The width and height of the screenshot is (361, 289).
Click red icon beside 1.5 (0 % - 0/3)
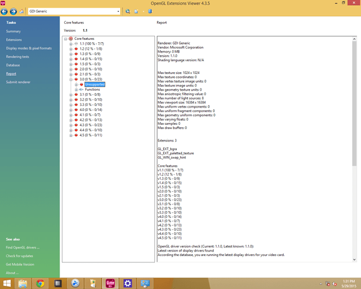(x=76, y=64)
